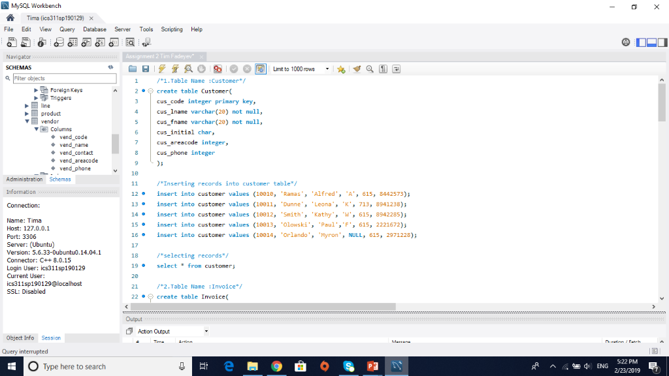The height and width of the screenshot is (376, 669).
Task: Expand the vendor Columns tree node
Action: pyautogui.click(x=37, y=129)
